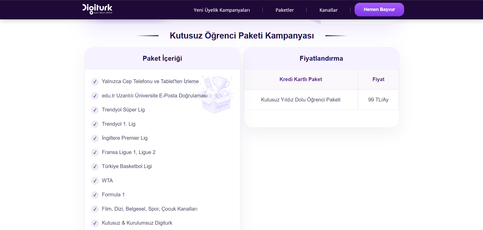Screen dimensions: 483x230
Task: Click Kutusuz Öğrenci Paketi Kampanyası title
Action: (242, 36)
